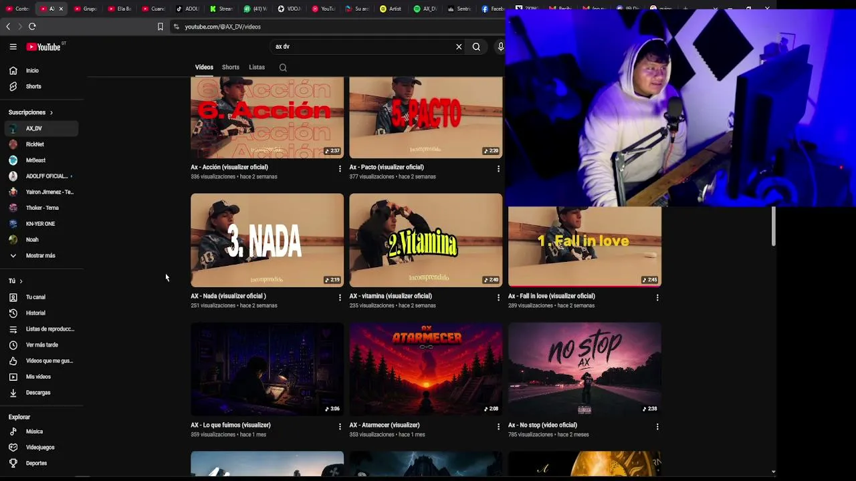
Task: Go back to the previous page
Action: coord(8,27)
